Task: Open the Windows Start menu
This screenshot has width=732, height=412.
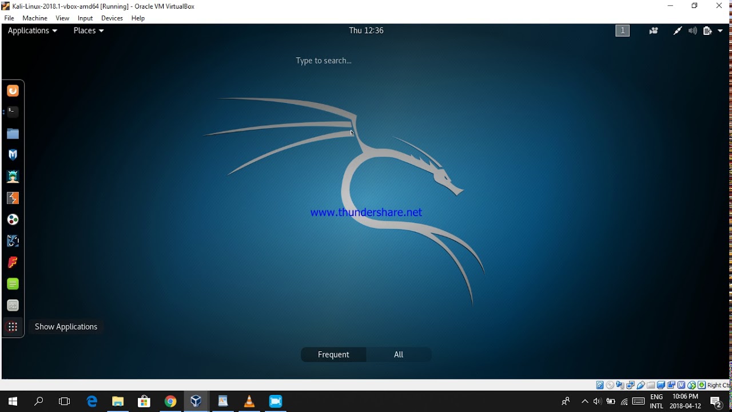Action: [x=13, y=402]
